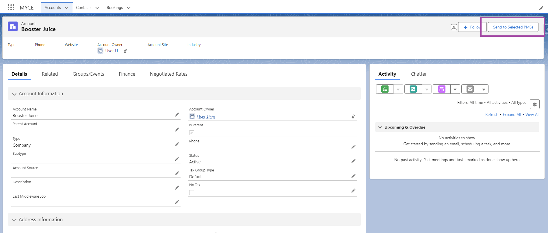The height and width of the screenshot is (233, 548).
Task: Click avatar icon beside User User in details
Action: (x=192, y=116)
